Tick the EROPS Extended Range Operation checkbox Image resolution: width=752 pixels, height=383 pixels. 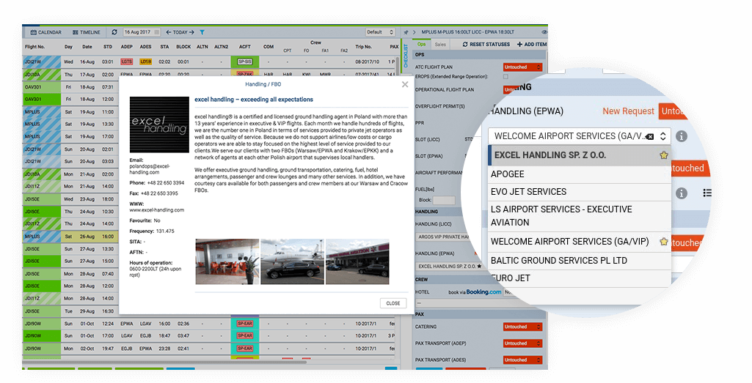click(505, 77)
